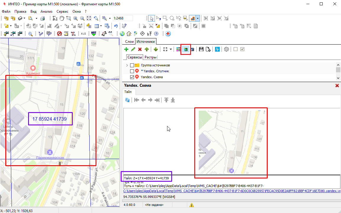Open dropdown arrow beside orange shape tool
The height and width of the screenshot is (213, 341).
(x=198, y=18)
